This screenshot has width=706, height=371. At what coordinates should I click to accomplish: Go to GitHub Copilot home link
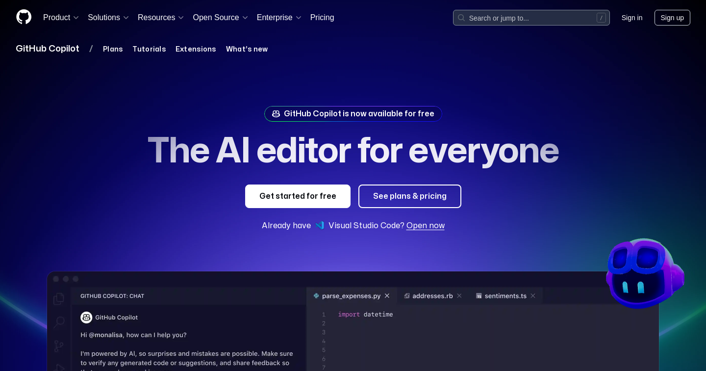48,49
